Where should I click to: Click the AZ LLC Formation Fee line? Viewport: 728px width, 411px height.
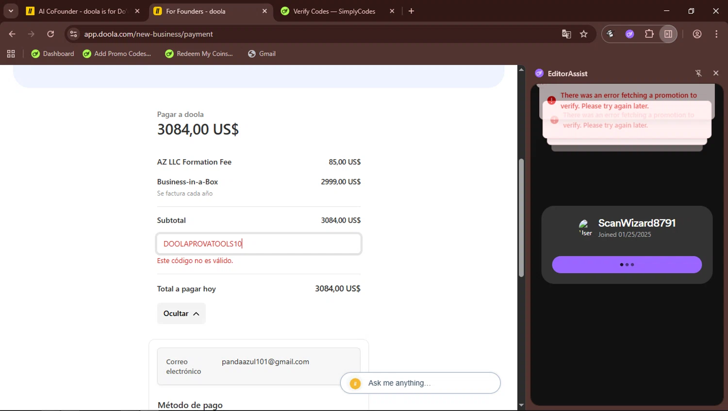tap(259, 162)
